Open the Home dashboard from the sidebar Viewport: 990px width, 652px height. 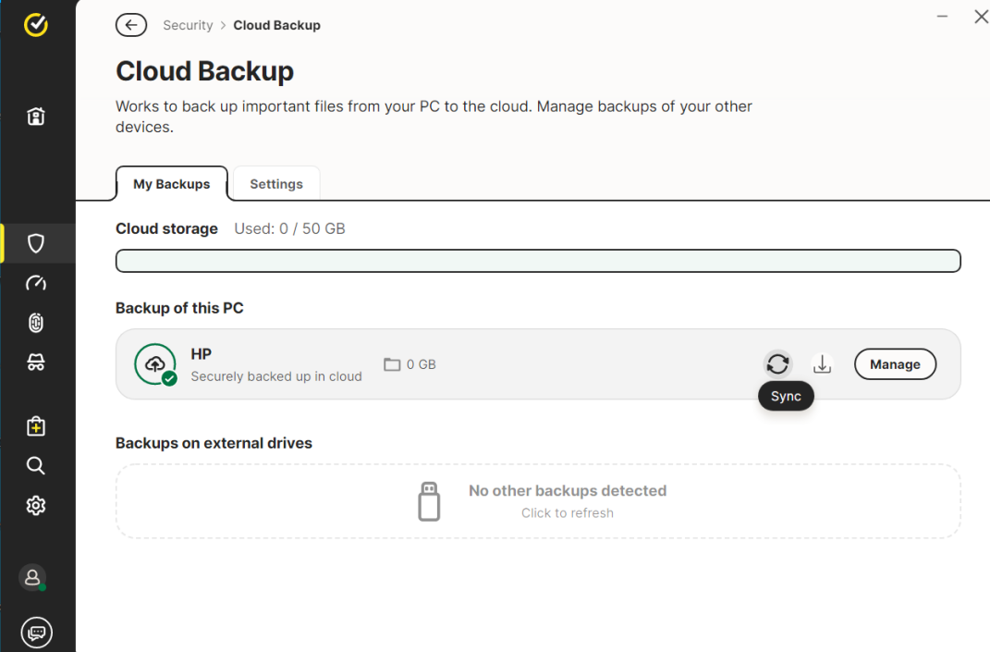pos(36,117)
